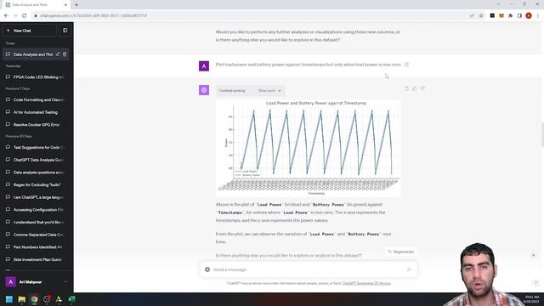Click the purple user avatar 'A' in the chat
Viewport: 544px width, 306px height.
(x=204, y=66)
